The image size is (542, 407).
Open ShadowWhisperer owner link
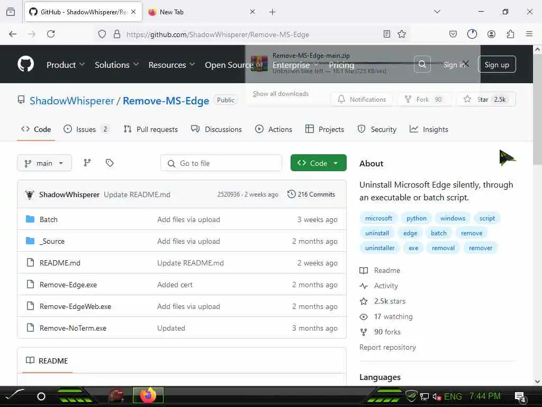[x=71, y=101]
